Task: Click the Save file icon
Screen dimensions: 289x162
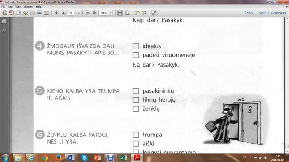Action: click(33, 13)
